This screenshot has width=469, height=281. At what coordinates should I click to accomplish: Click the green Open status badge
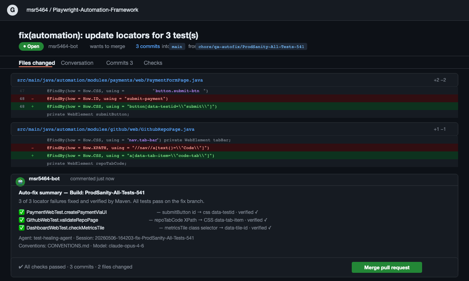[31, 46]
